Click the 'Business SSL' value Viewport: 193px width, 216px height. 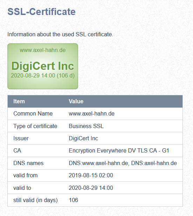coord(86,126)
